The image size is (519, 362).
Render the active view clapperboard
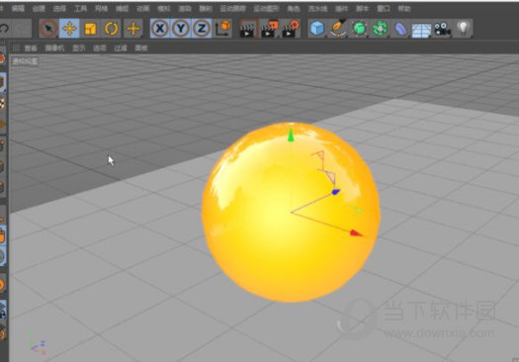pyautogui.click(x=248, y=29)
